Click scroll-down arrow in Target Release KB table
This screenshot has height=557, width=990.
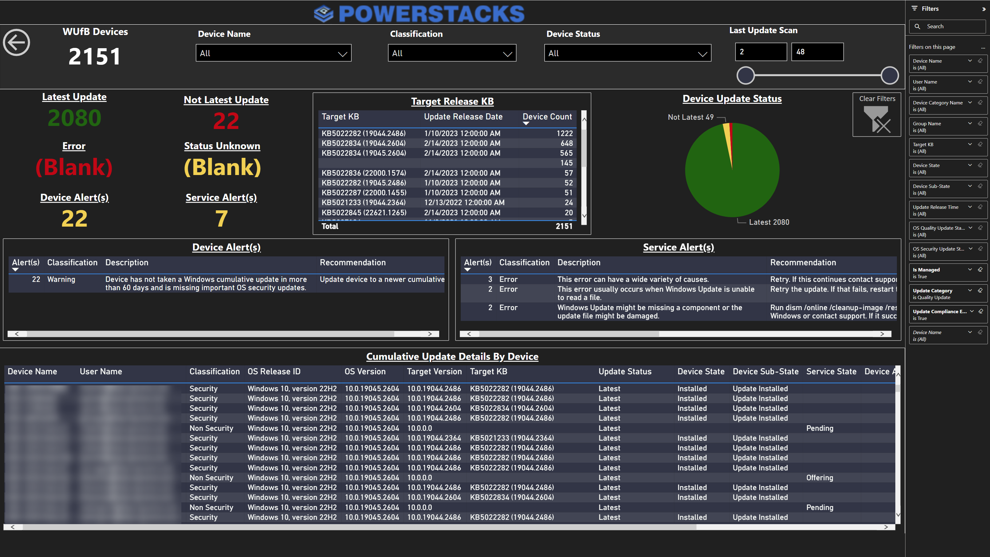[x=584, y=216]
